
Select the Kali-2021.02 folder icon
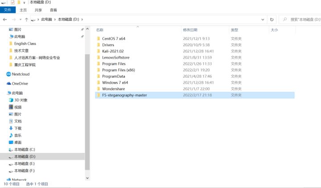point(99,51)
